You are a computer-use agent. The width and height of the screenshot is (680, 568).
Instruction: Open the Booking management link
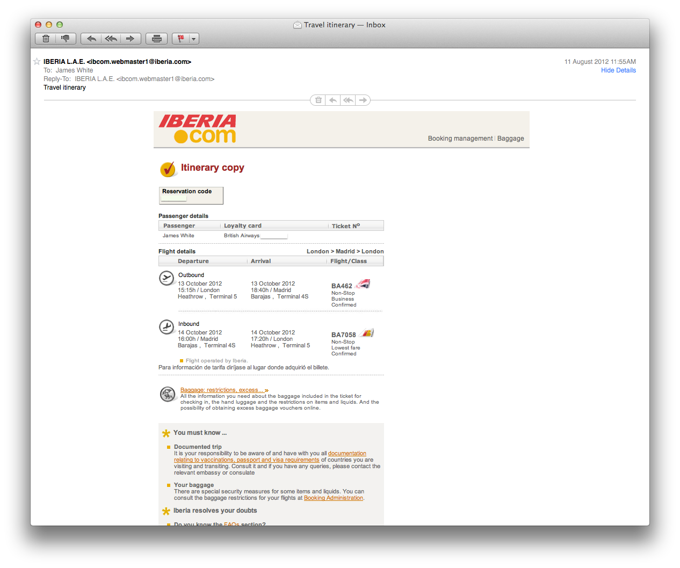[460, 139]
